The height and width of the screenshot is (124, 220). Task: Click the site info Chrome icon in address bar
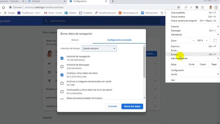tap(10, 7)
